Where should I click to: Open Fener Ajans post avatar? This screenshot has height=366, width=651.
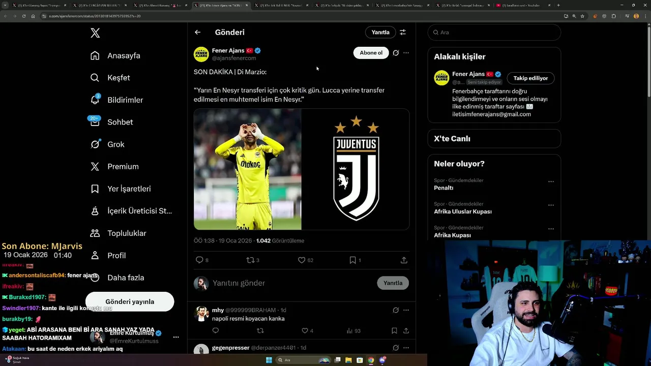click(201, 54)
